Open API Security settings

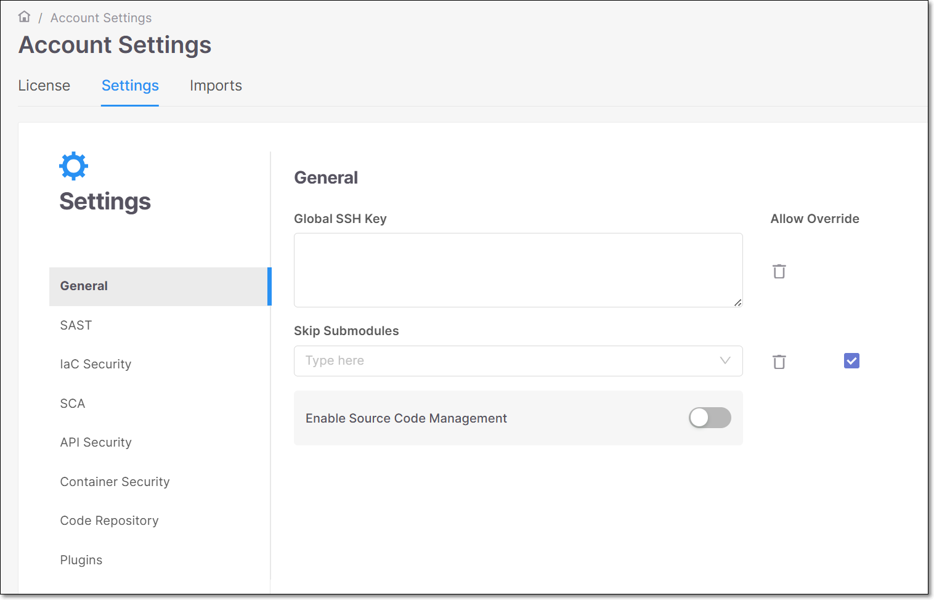pos(96,442)
